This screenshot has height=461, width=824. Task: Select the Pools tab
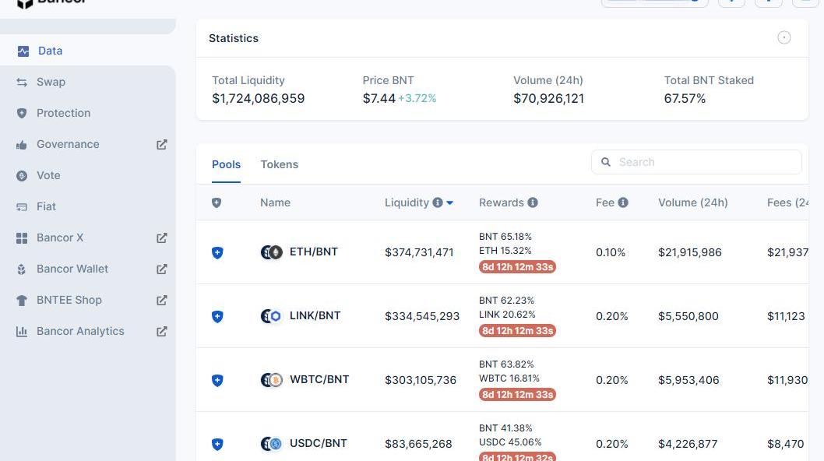point(226,164)
